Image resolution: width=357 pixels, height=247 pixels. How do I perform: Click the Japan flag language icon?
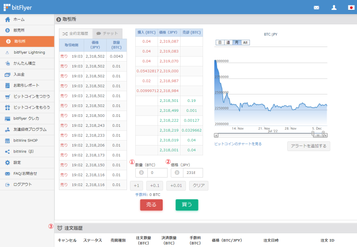(x=351, y=7)
